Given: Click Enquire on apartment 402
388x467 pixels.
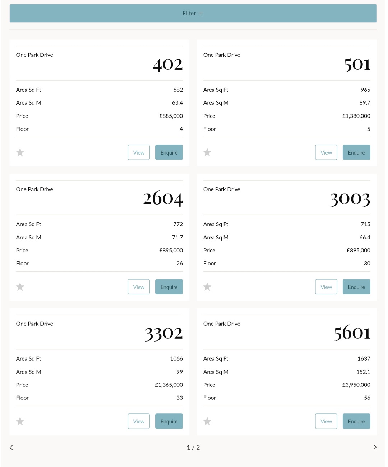Looking at the screenshot, I should click(169, 152).
